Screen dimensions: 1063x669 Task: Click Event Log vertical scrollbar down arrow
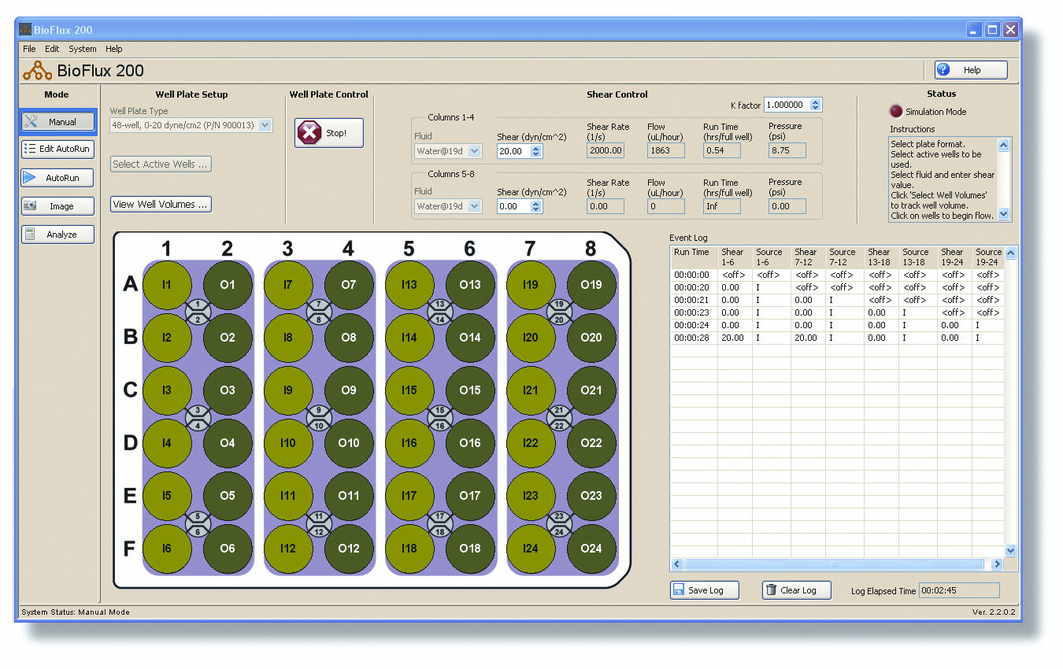[x=1011, y=551]
